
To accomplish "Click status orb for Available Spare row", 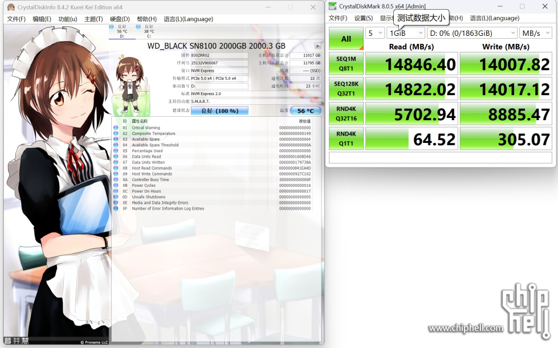I will 116,139.
